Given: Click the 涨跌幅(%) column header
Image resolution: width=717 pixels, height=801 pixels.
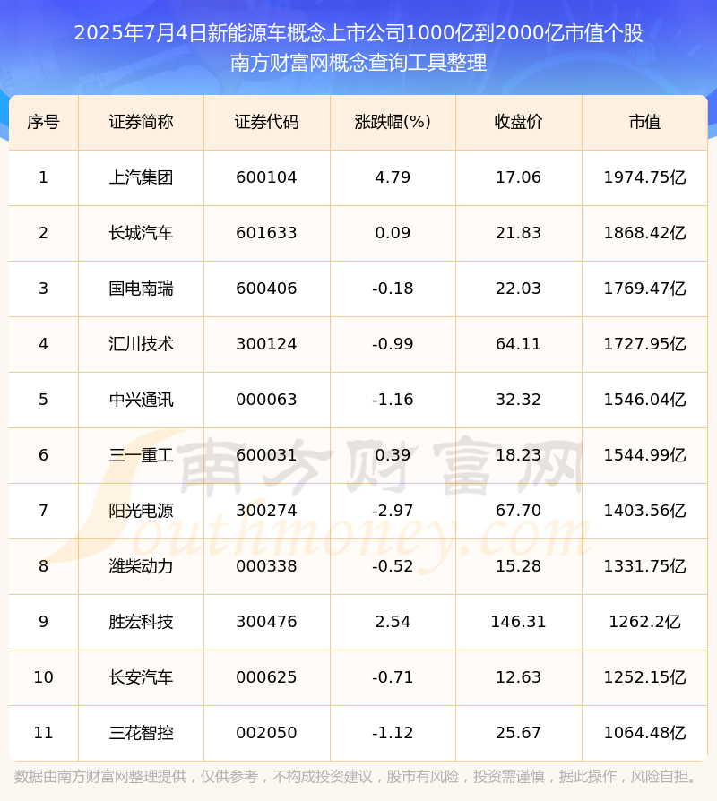Looking at the screenshot, I should coord(393,122).
